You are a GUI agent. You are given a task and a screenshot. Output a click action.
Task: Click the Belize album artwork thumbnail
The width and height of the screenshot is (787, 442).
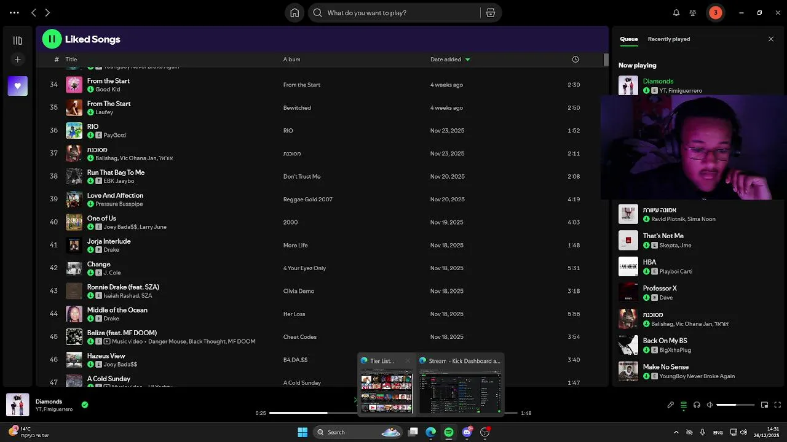point(74,337)
